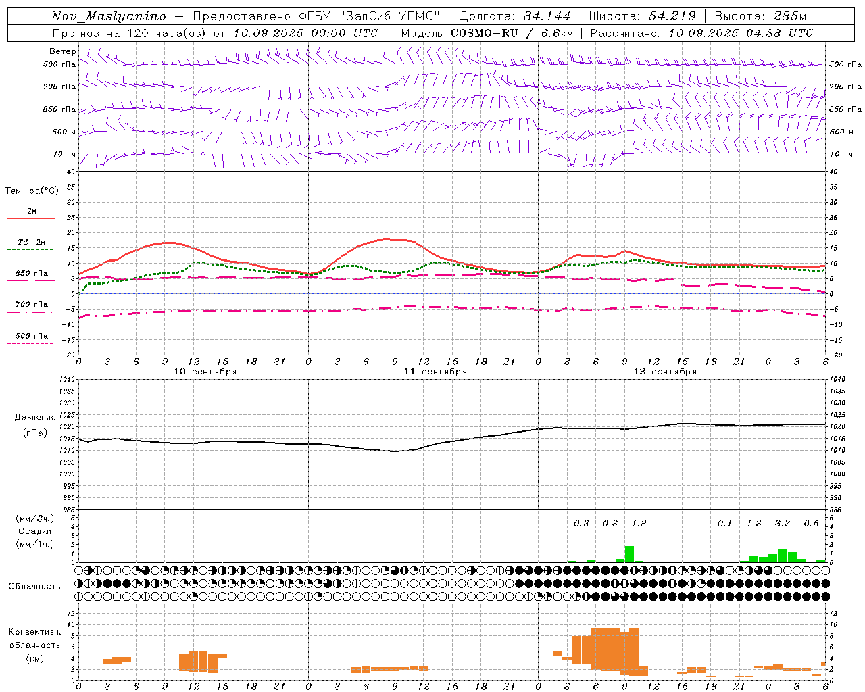Click the 10 сентября date label
Image resolution: width=865 pixels, height=692 pixels.
[205, 372]
